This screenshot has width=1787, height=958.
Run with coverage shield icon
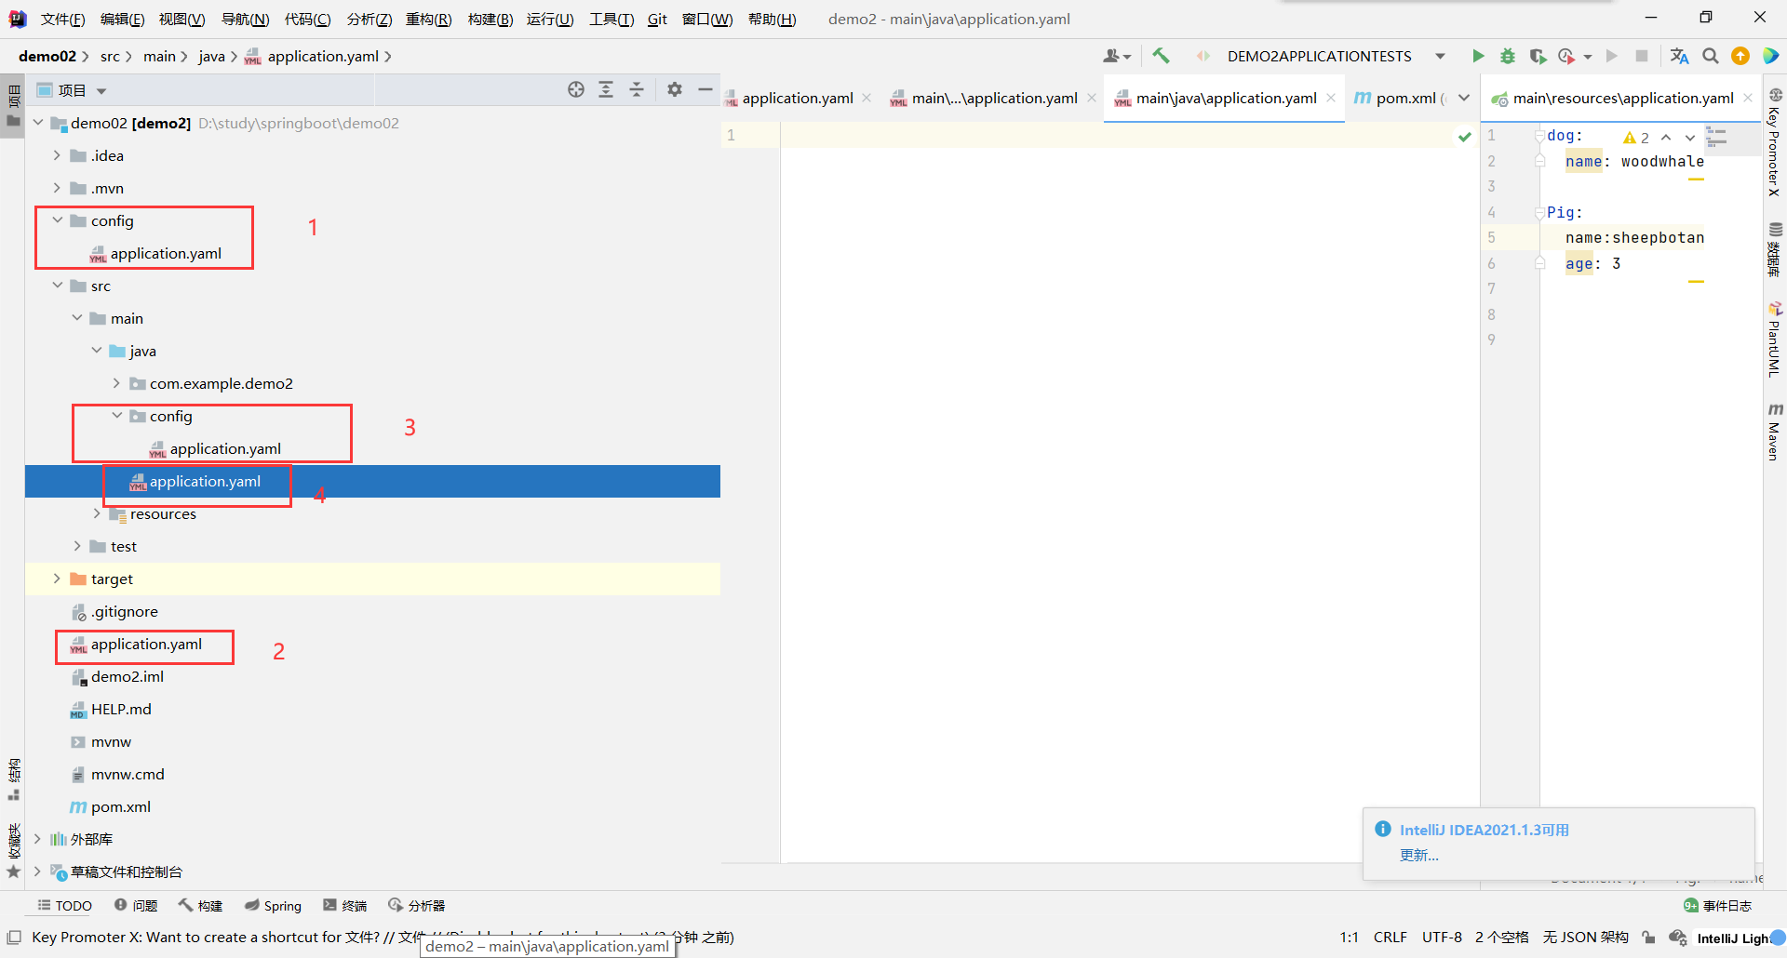point(1538,56)
